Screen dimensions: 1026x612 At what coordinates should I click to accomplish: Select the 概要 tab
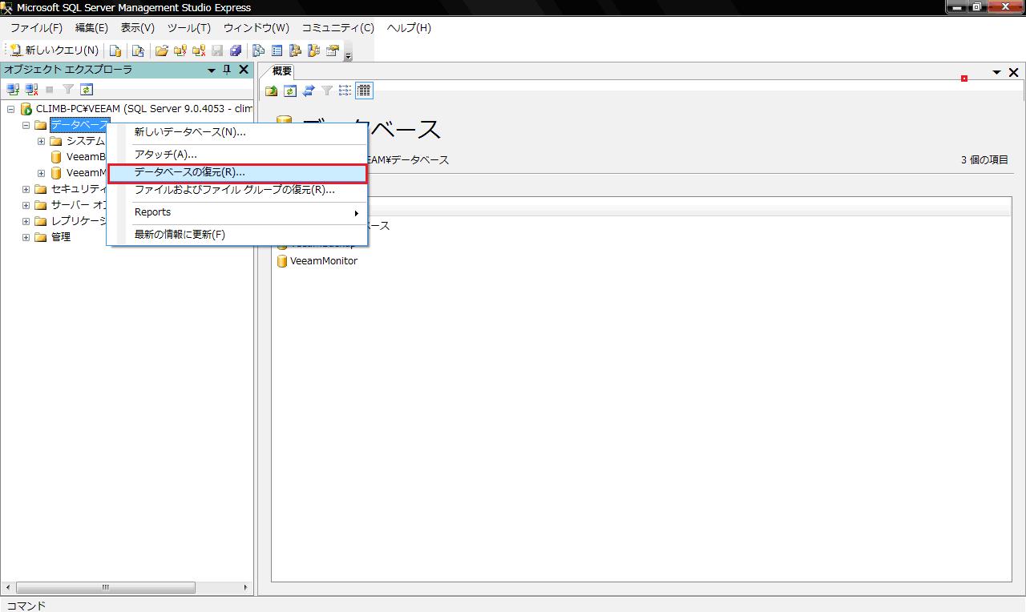pos(281,71)
